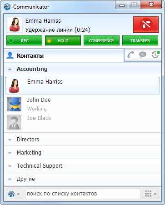Switch to the calls handset tab

[x=130, y=55]
